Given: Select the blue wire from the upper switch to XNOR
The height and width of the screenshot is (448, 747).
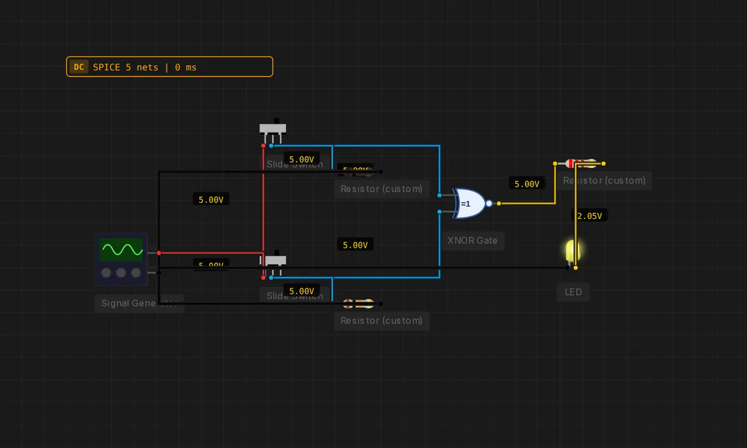Looking at the screenshot, I should (386, 146).
